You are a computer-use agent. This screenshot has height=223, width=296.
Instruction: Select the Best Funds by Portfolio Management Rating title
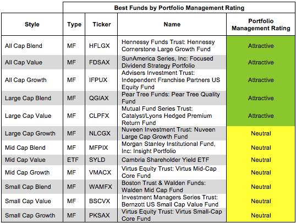pyautogui.click(x=179, y=8)
